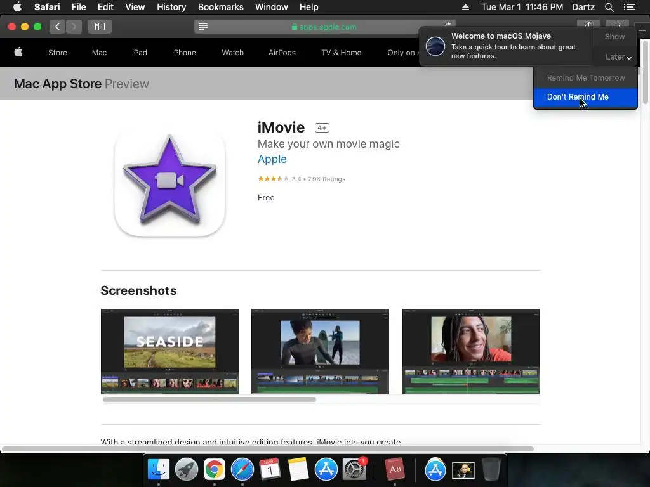Open the Help menu
The height and width of the screenshot is (487, 650).
(309, 7)
